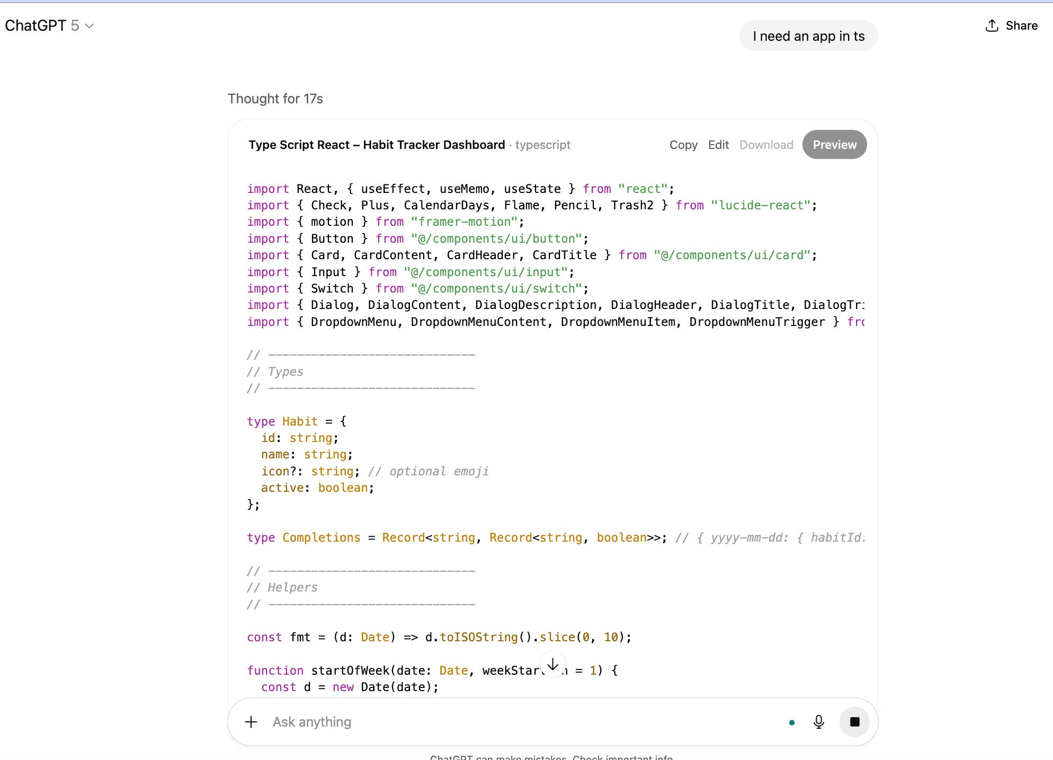This screenshot has height=760, width=1053.
Task: Click Edit in the code card header
Action: pyautogui.click(x=718, y=145)
